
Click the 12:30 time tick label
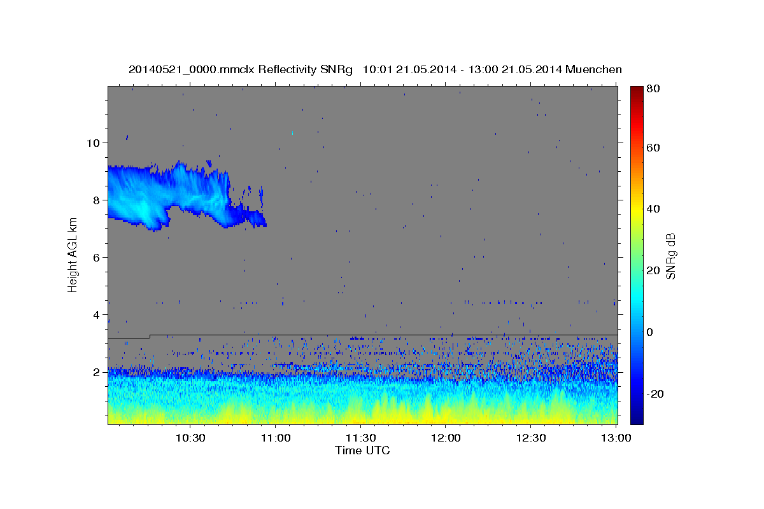(532, 438)
